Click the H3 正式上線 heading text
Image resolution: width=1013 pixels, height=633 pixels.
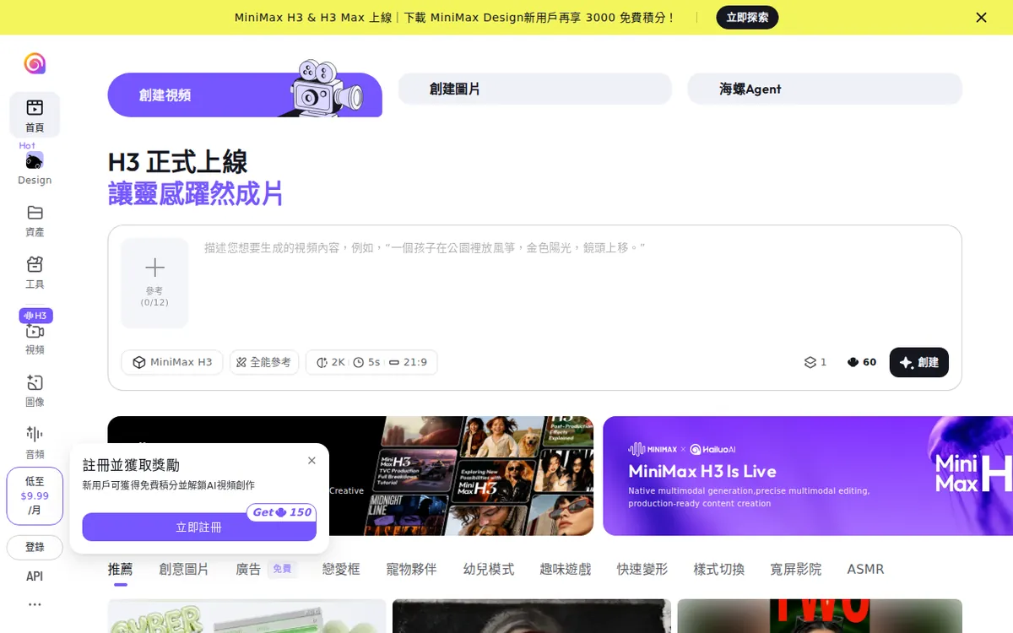(x=178, y=162)
